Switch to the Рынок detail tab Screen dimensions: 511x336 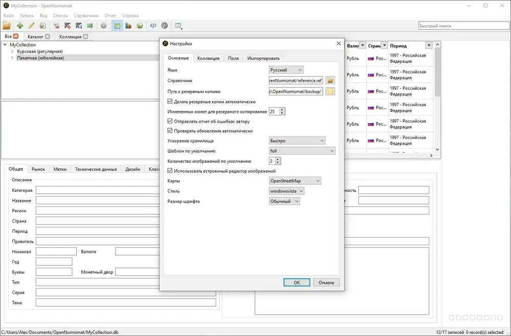coord(38,170)
